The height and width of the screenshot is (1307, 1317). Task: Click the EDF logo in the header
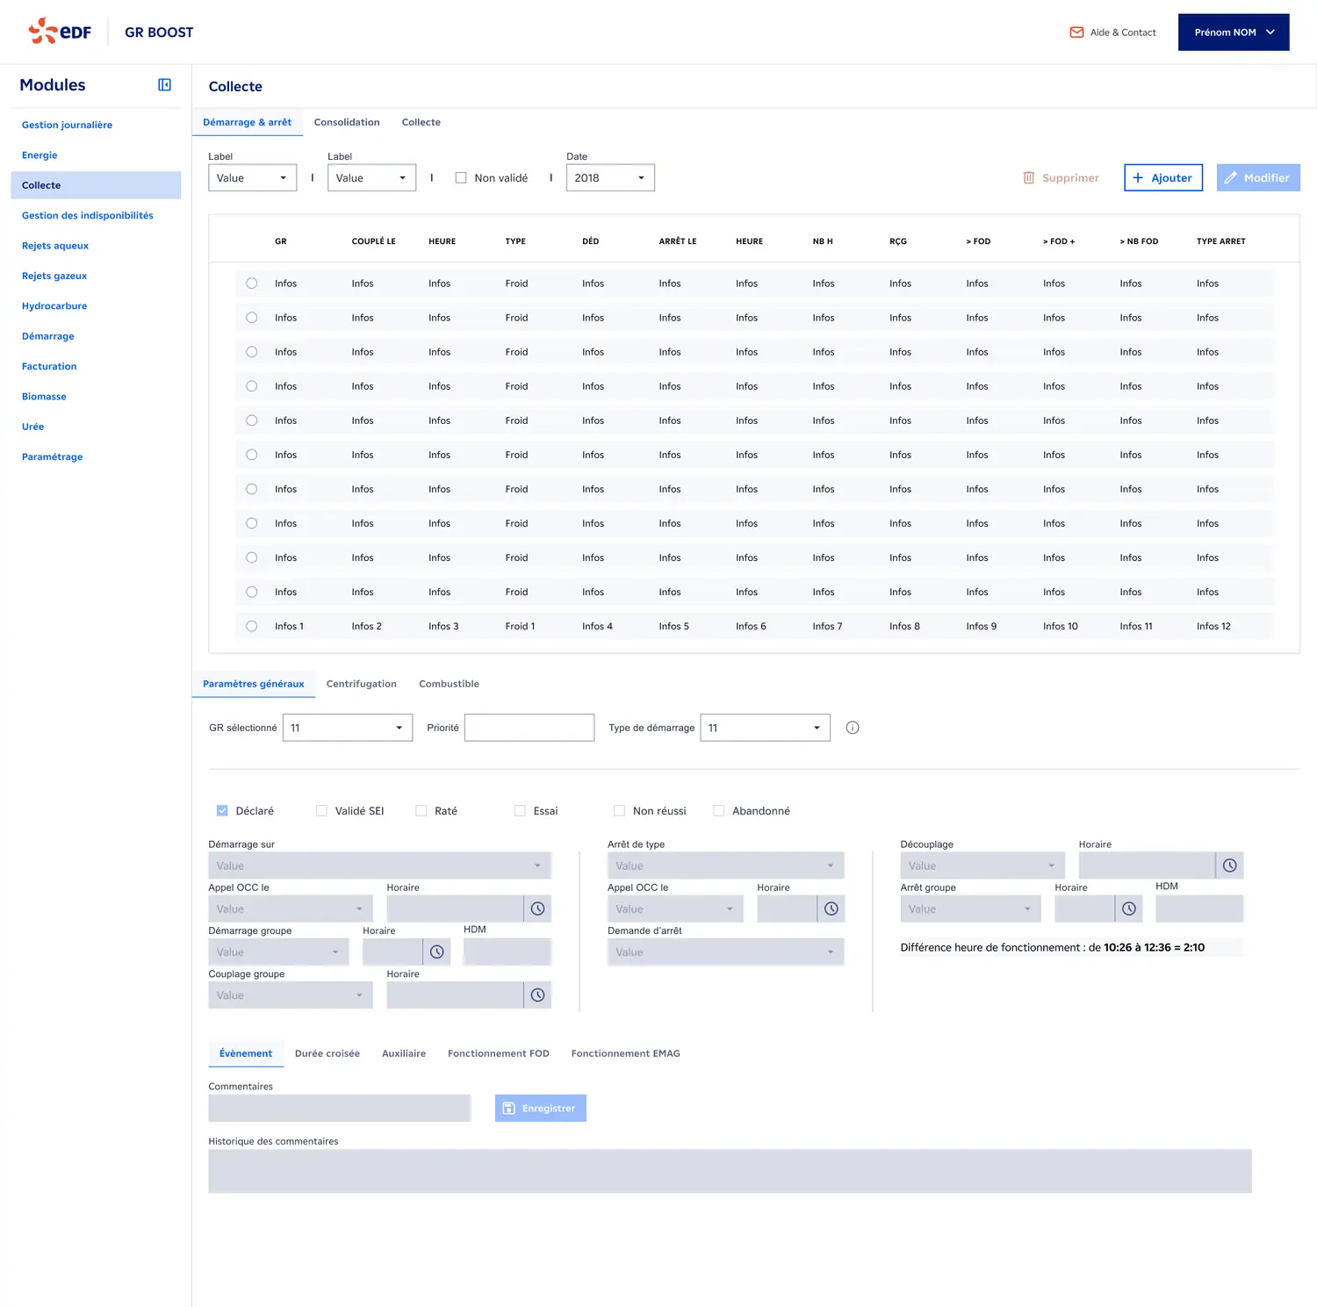[60, 32]
